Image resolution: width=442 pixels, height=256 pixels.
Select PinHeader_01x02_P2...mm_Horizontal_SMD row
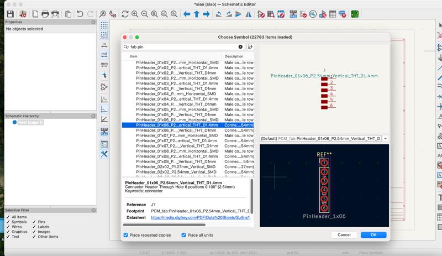coord(188,62)
